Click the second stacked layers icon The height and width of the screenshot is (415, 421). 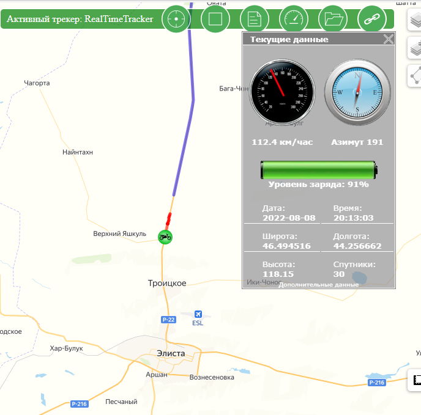pos(415,48)
